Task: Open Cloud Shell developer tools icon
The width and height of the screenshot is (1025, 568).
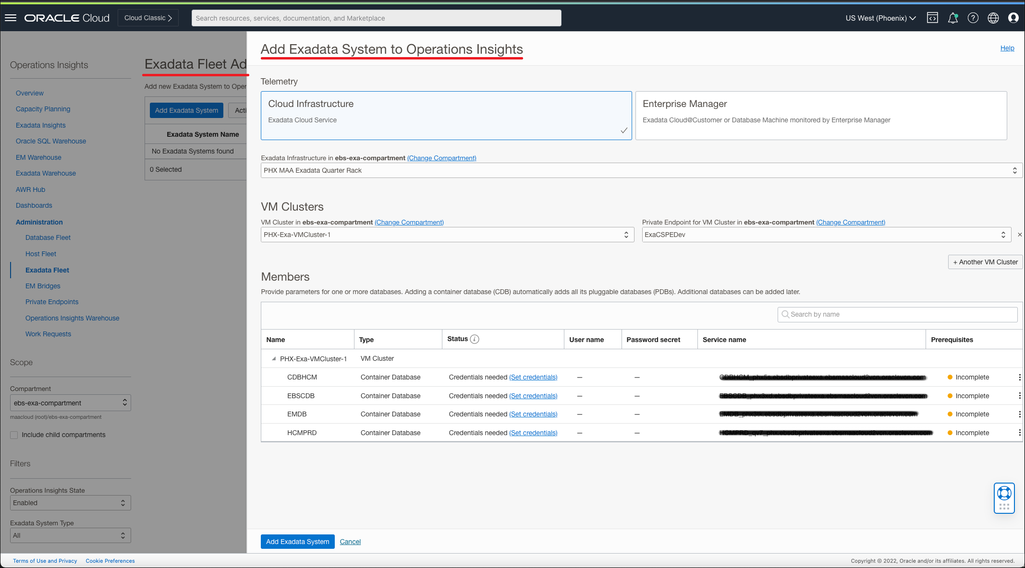Action: (x=932, y=18)
